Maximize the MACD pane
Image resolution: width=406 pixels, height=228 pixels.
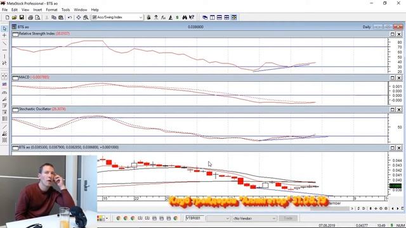393,77
